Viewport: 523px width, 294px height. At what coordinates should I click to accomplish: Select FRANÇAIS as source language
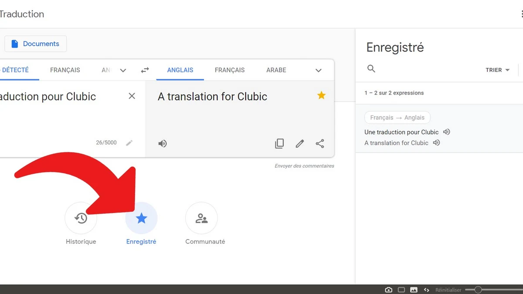click(x=65, y=70)
